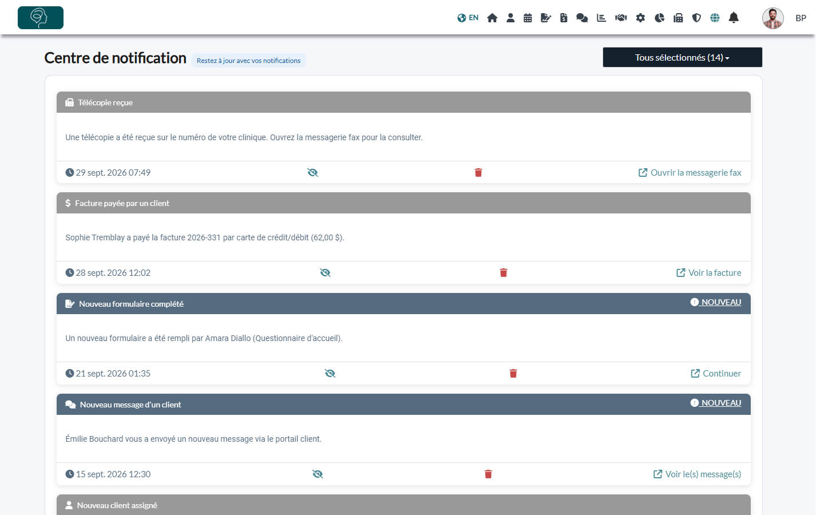Screen dimensions: 824x515
Task: Toggle read status of Télécopie reçue notification
Action: click(x=312, y=172)
